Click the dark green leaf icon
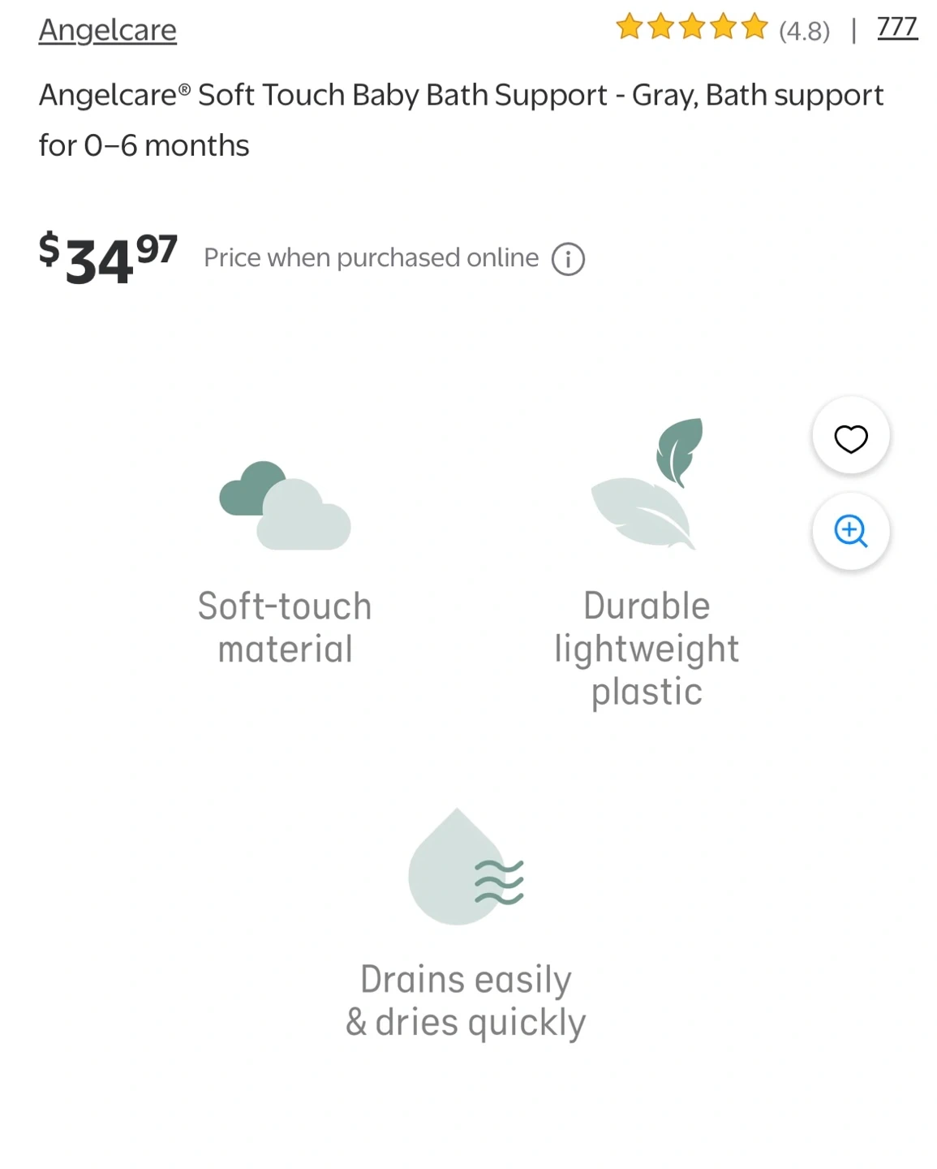 coord(679,449)
